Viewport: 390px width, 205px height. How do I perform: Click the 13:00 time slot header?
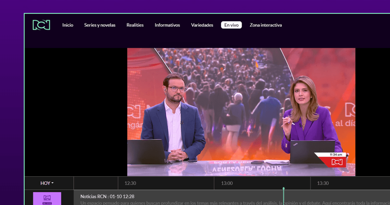point(227,183)
